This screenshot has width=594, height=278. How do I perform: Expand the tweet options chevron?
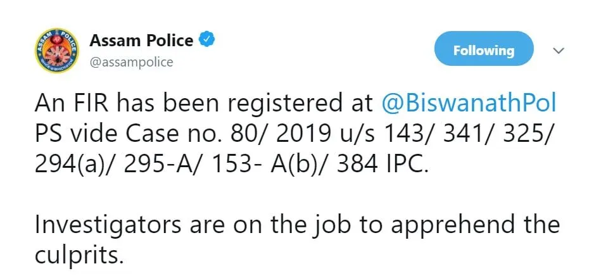pos(559,51)
